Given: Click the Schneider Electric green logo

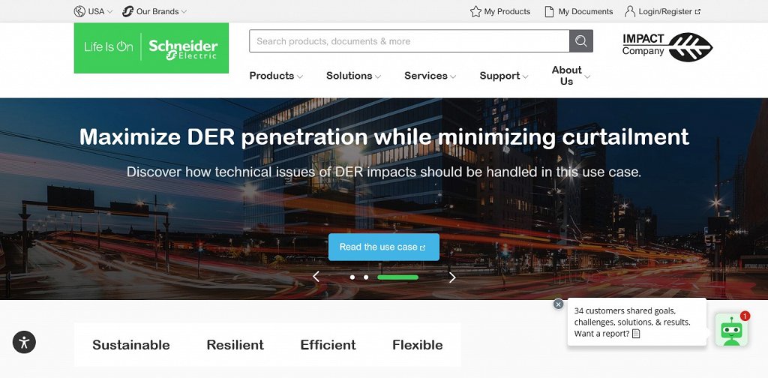Looking at the screenshot, I should [x=151, y=48].
